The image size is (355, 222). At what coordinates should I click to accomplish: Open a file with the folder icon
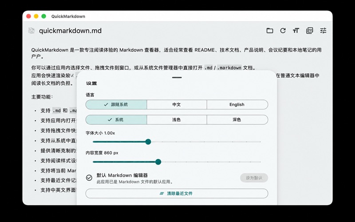tap(270, 31)
